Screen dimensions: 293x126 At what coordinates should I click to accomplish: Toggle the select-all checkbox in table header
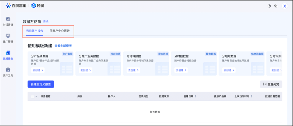click(x=33, y=97)
